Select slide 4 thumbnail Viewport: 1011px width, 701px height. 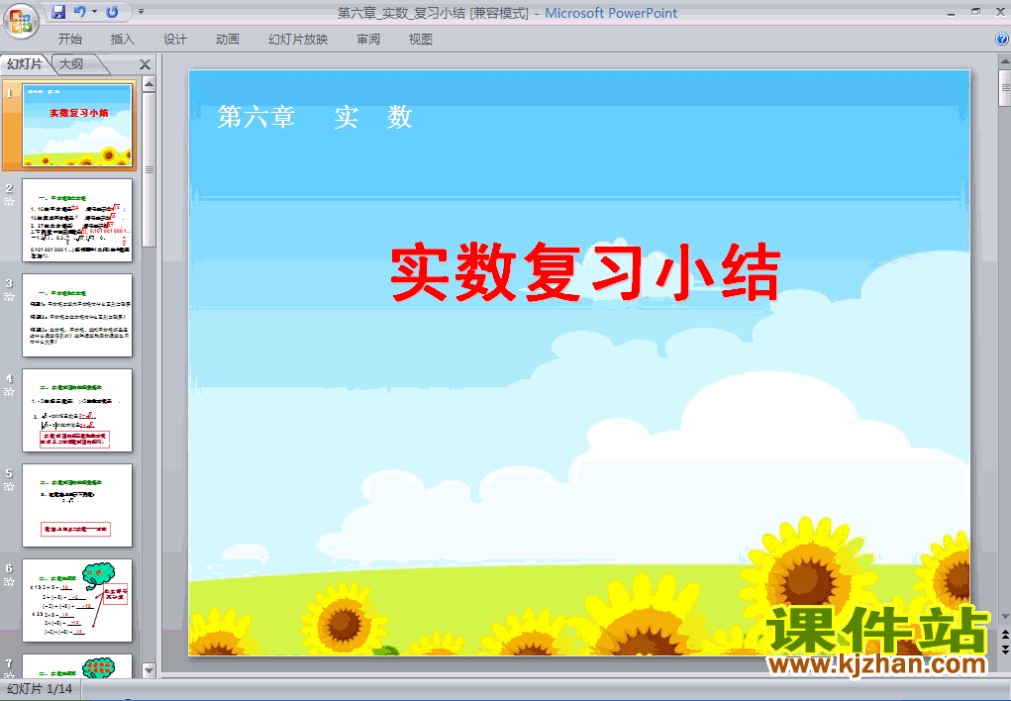77,410
